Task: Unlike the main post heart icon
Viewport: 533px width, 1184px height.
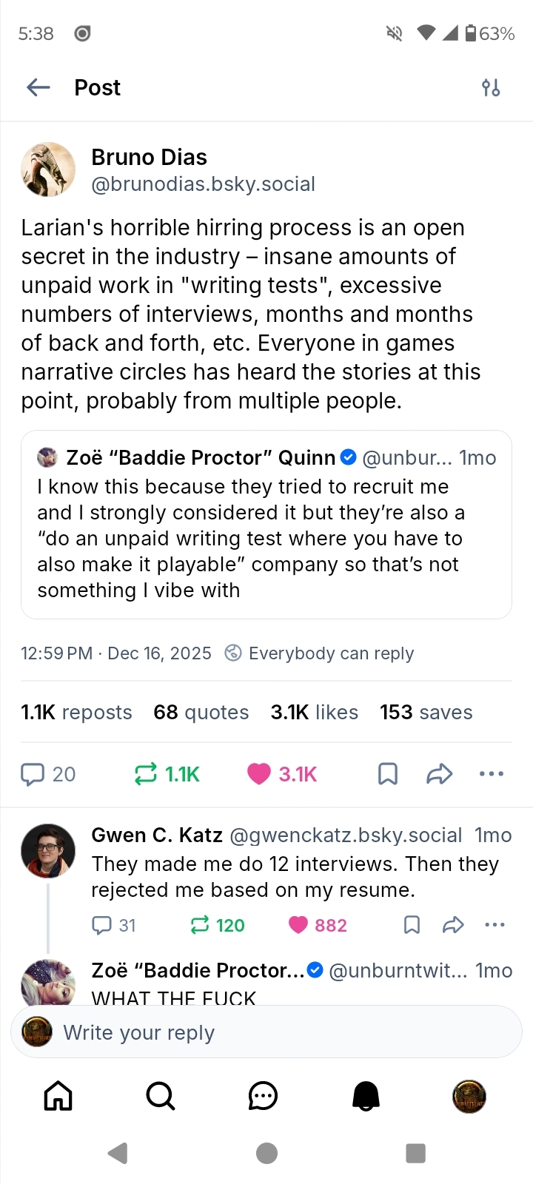Action: (259, 774)
